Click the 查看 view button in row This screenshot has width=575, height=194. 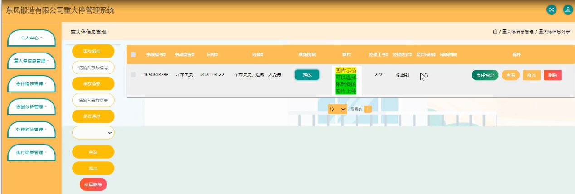click(511, 75)
